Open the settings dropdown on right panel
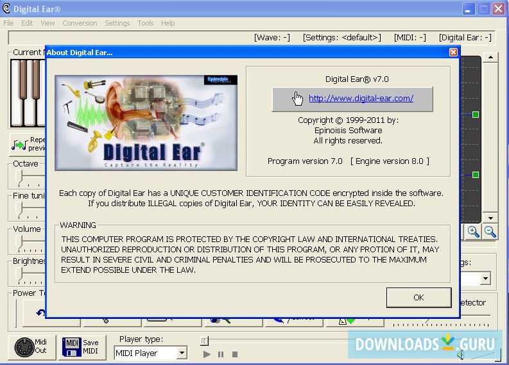 (x=485, y=278)
